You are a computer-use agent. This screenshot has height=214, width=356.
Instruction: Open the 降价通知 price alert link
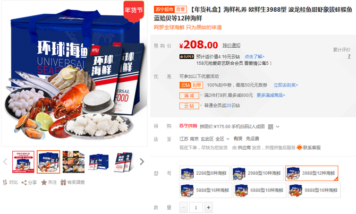231,45
